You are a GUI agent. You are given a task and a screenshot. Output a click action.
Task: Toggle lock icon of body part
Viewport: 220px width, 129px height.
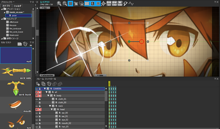[40, 95]
